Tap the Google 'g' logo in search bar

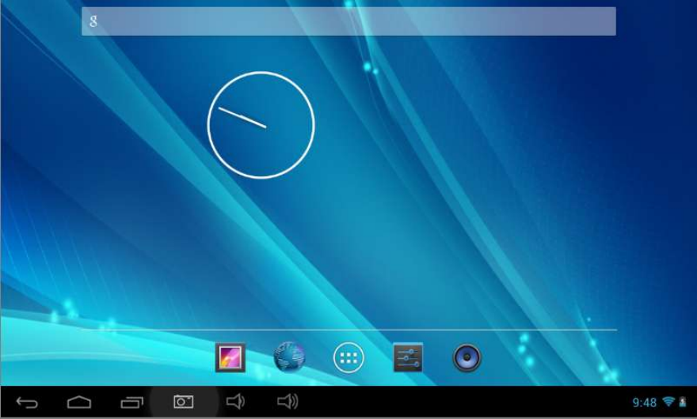[93, 21]
